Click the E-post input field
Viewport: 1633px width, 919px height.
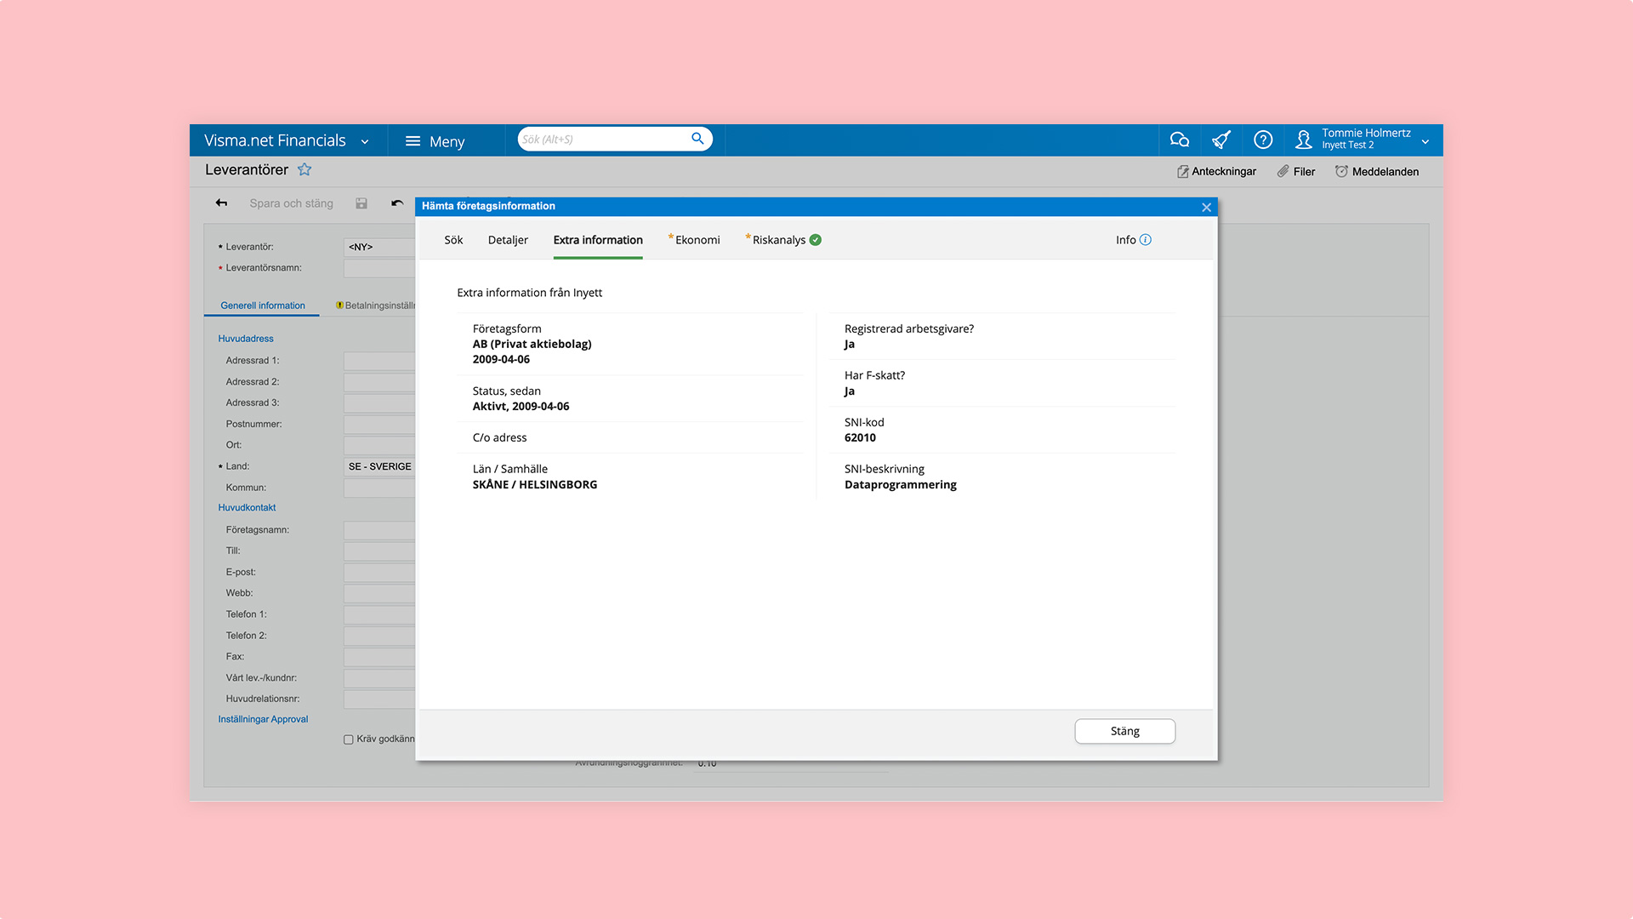pos(379,572)
